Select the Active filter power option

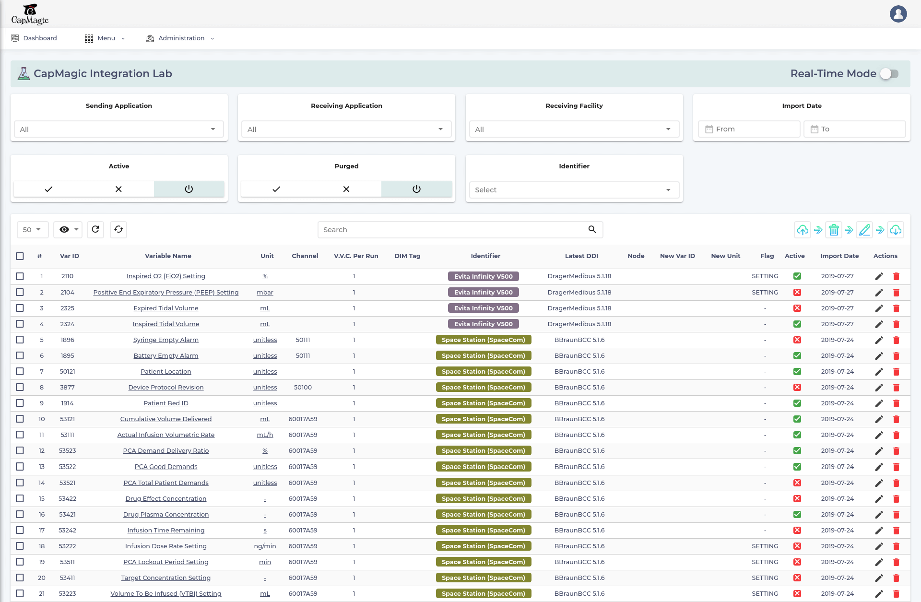click(x=189, y=189)
